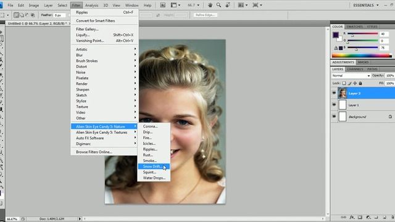Viewport: 395px width, 222px height.
Task: Toggle lock all padlock icon
Action: tap(360, 83)
